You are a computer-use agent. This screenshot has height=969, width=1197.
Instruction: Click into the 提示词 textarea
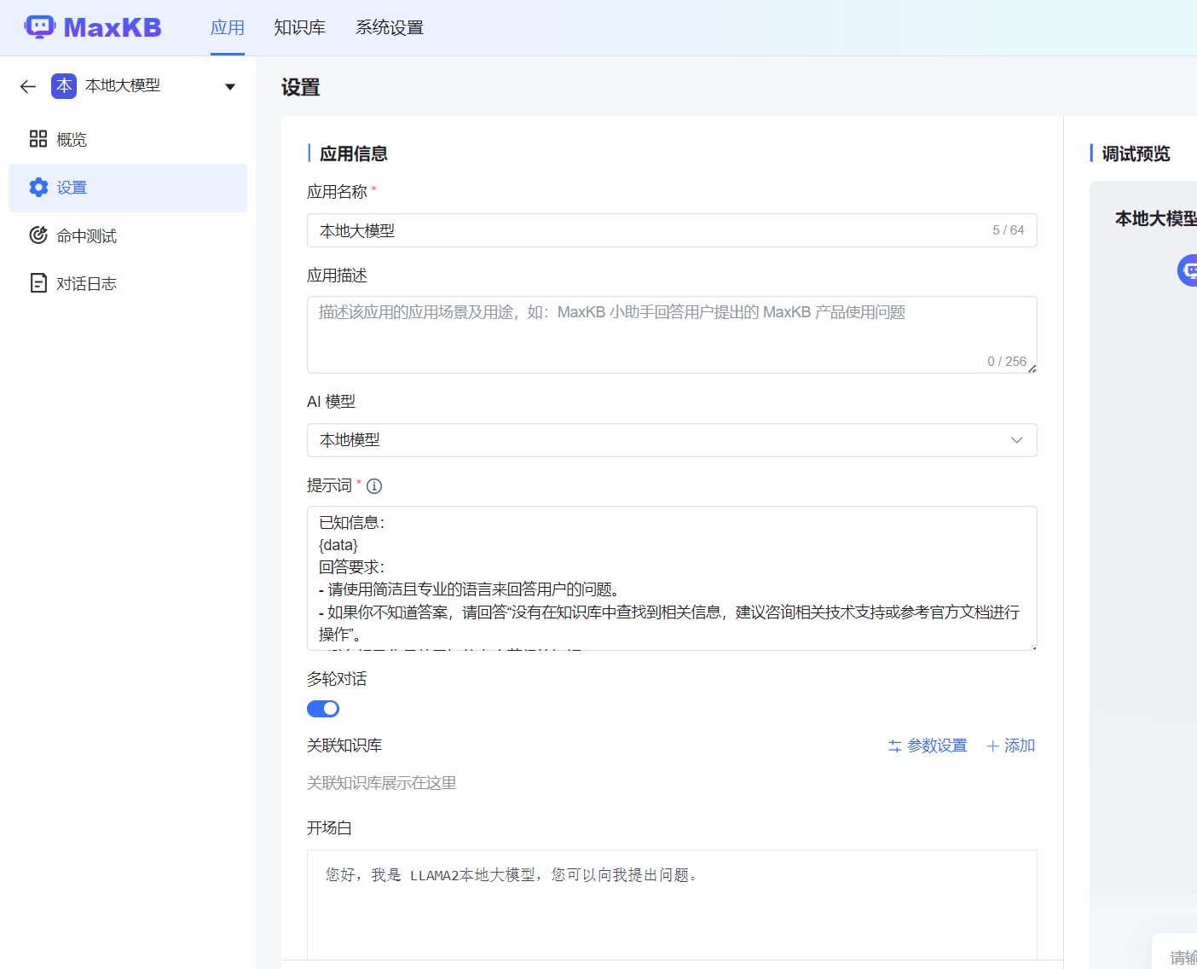tap(672, 578)
